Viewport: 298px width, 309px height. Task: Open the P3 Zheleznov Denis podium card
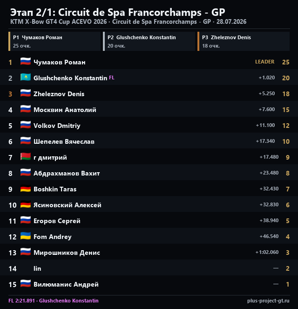click(x=244, y=42)
